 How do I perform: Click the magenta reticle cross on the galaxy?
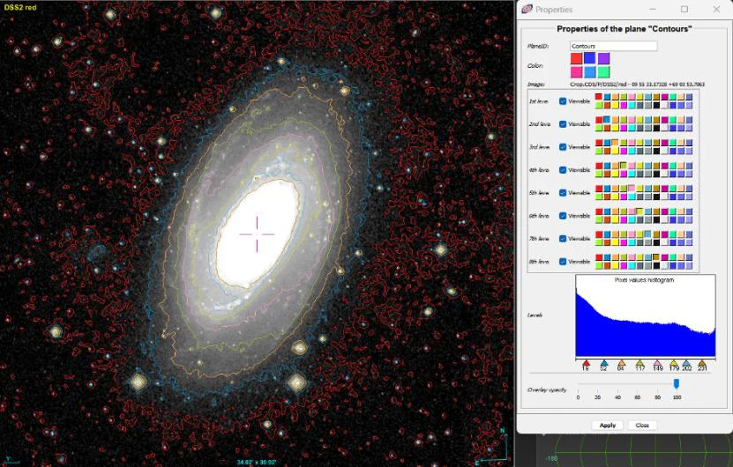click(257, 234)
